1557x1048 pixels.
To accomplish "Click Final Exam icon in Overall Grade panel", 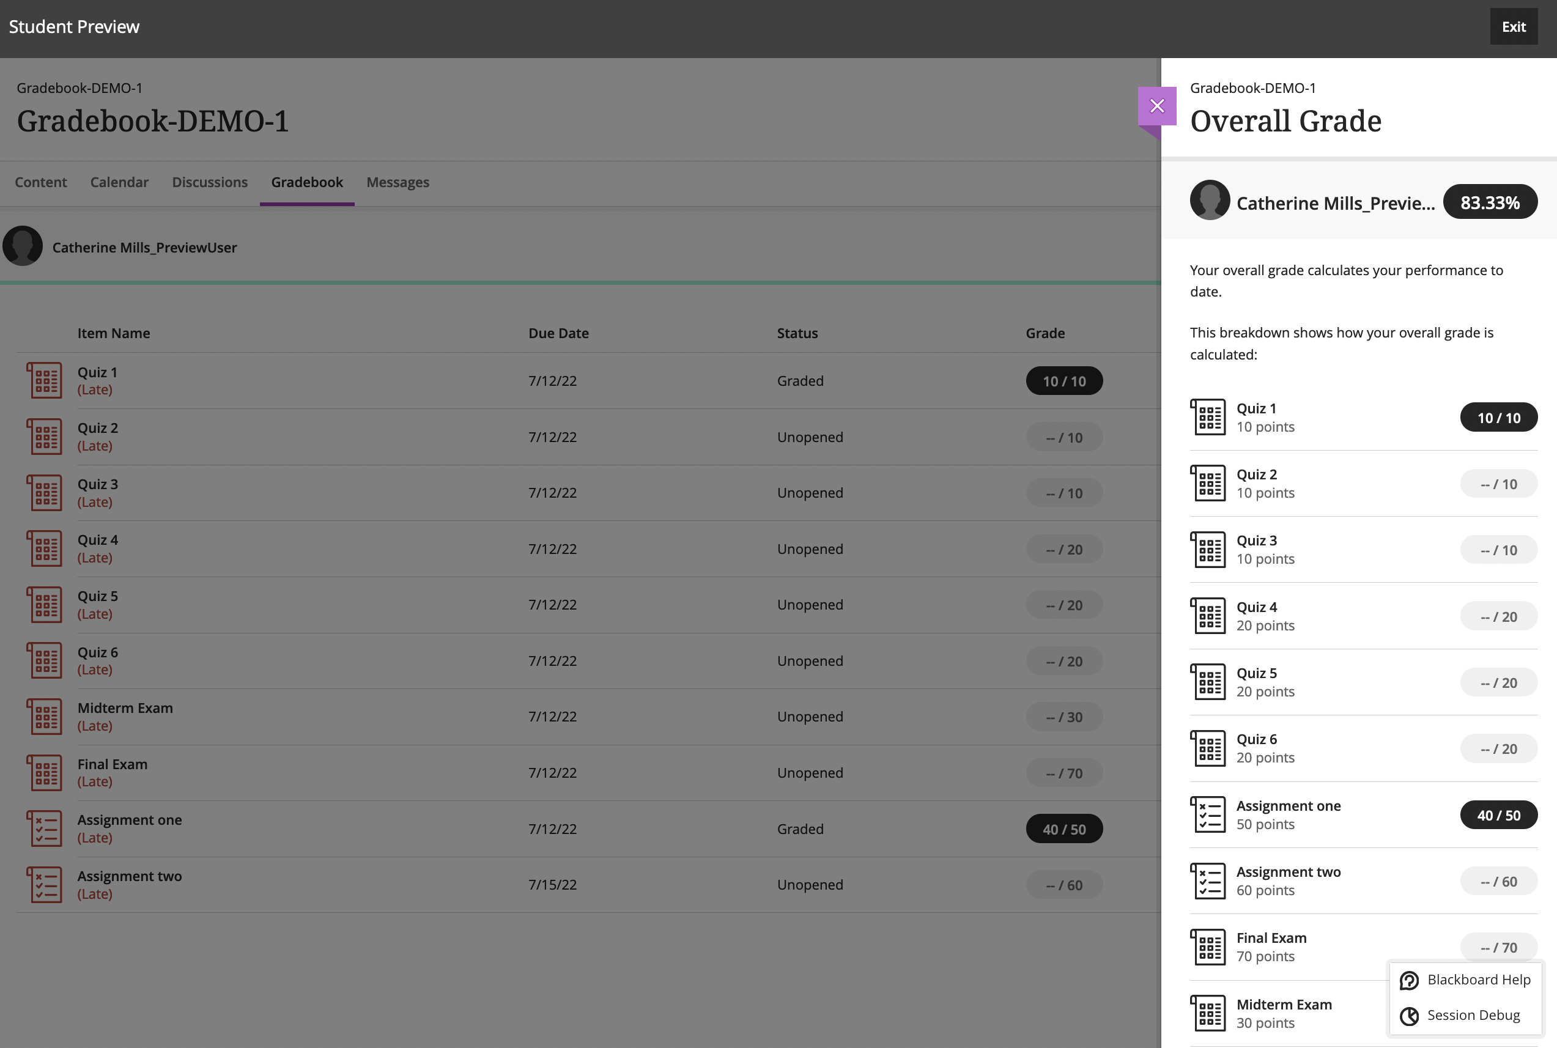I will click(1207, 947).
